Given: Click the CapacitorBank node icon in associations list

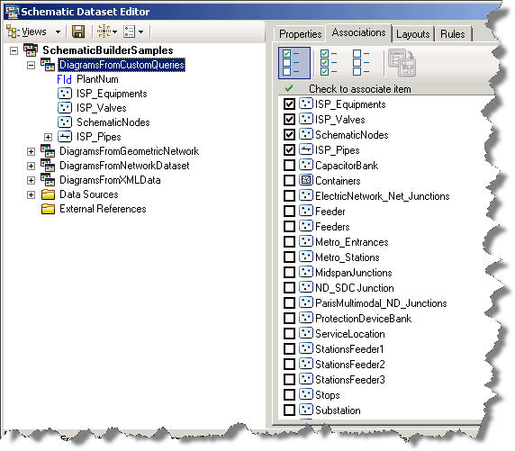Looking at the screenshot, I should pos(306,165).
